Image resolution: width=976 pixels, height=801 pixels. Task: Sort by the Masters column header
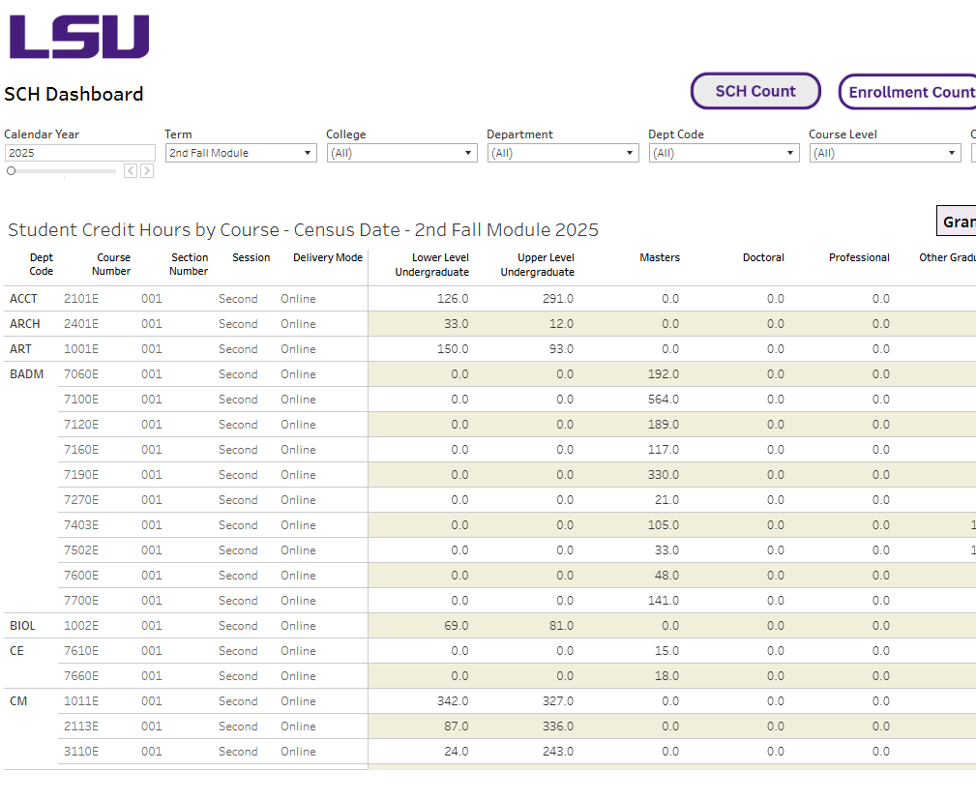pyautogui.click(x=660, y=257)
